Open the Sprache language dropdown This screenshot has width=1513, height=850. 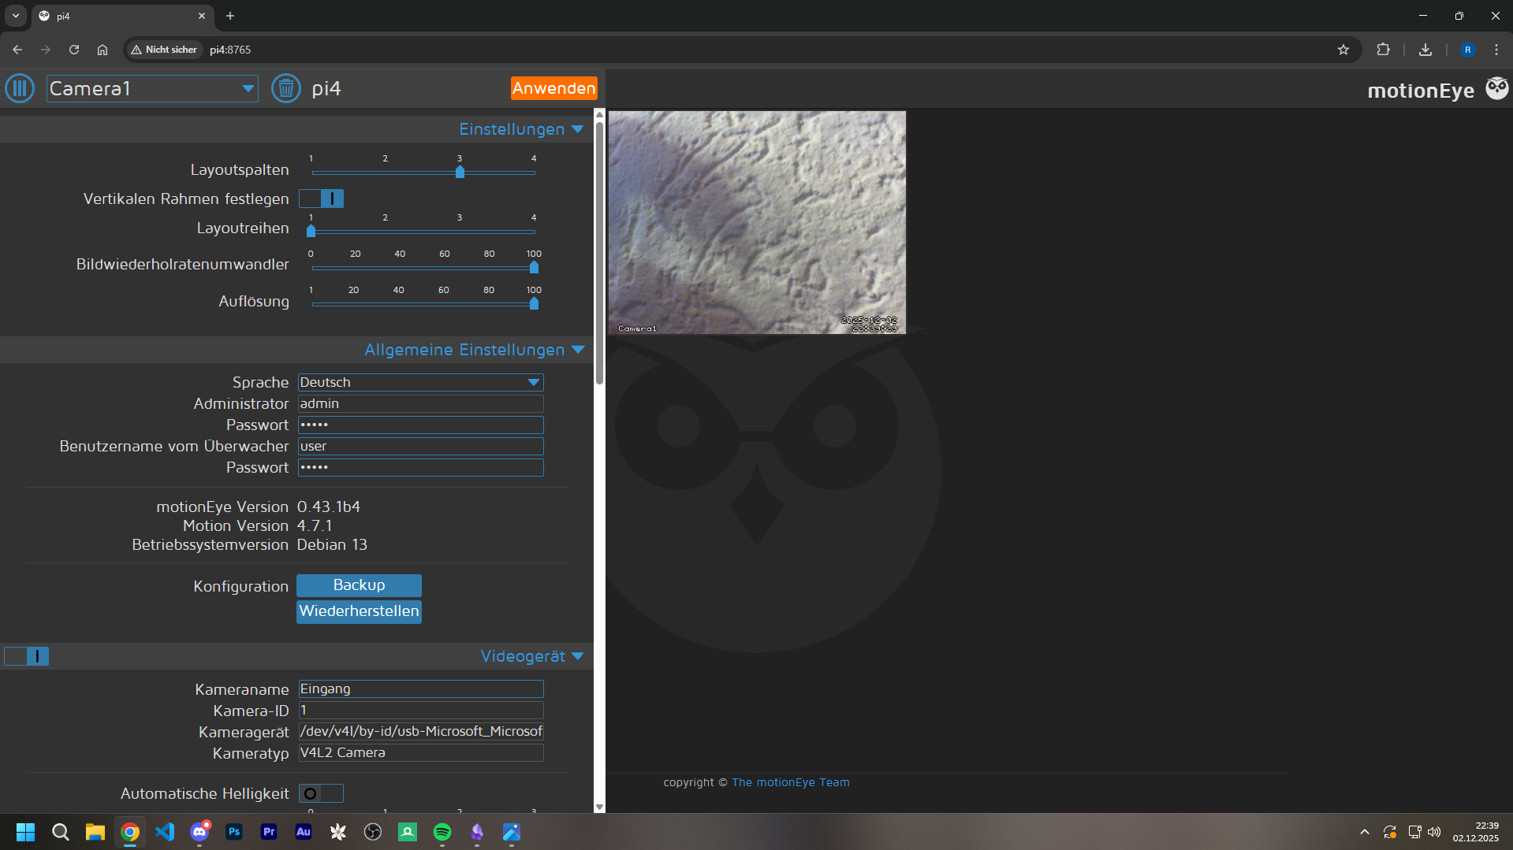420,382
